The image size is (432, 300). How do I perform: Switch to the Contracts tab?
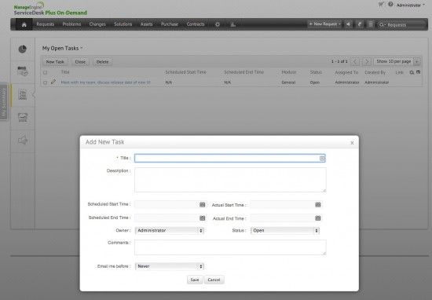coord(196,24)
